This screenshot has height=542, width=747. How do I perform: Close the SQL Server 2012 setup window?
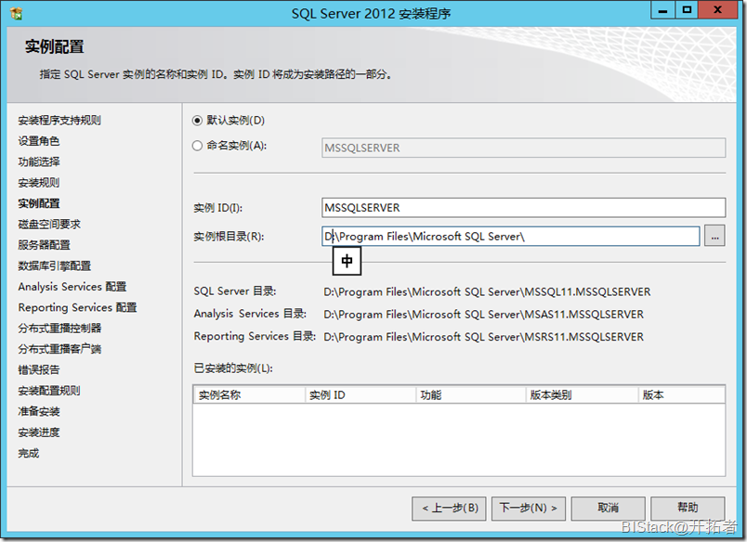[x=717, y=10]
